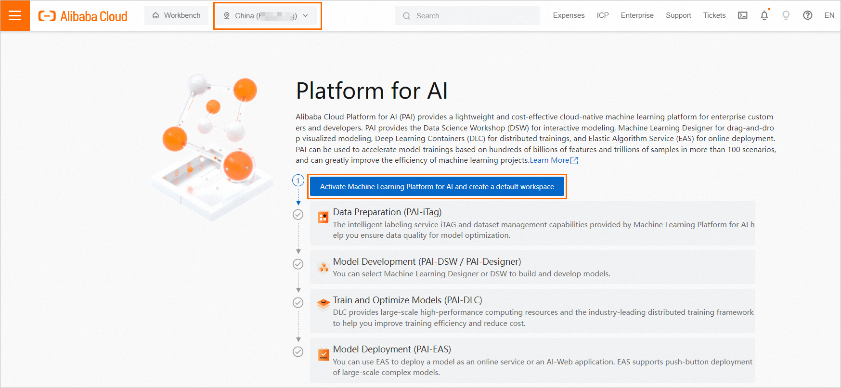Launch Cloud Shell terminal icon

point(743,15)
